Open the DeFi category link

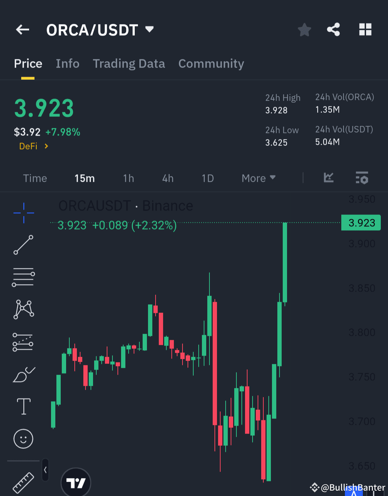[x=33, y=146]
